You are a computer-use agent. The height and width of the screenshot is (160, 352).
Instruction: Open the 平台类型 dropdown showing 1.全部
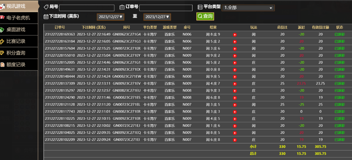248,8
